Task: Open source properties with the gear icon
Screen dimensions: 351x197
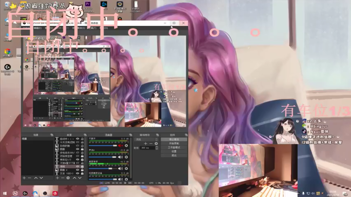Action: pyautogui.click(x=68, y=178)
